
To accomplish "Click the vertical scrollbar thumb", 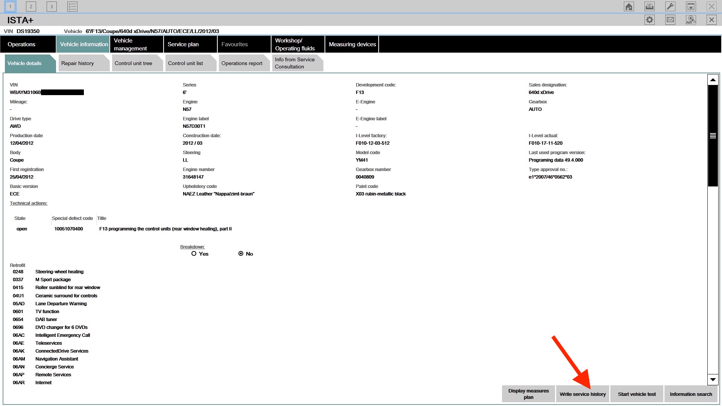I will pos(713,136).
